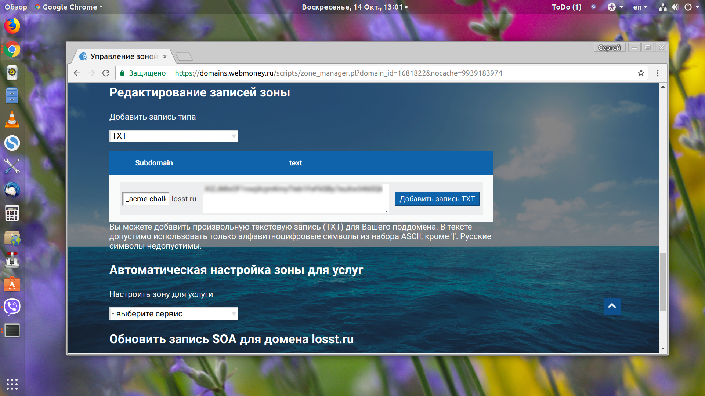
Task: Open the Google Chrome app menu
Action: point(69,7)
